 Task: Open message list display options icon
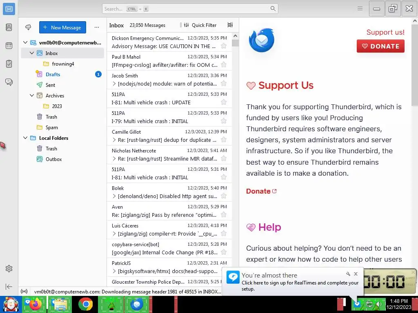pyautogui.click(x=230, y=25)
